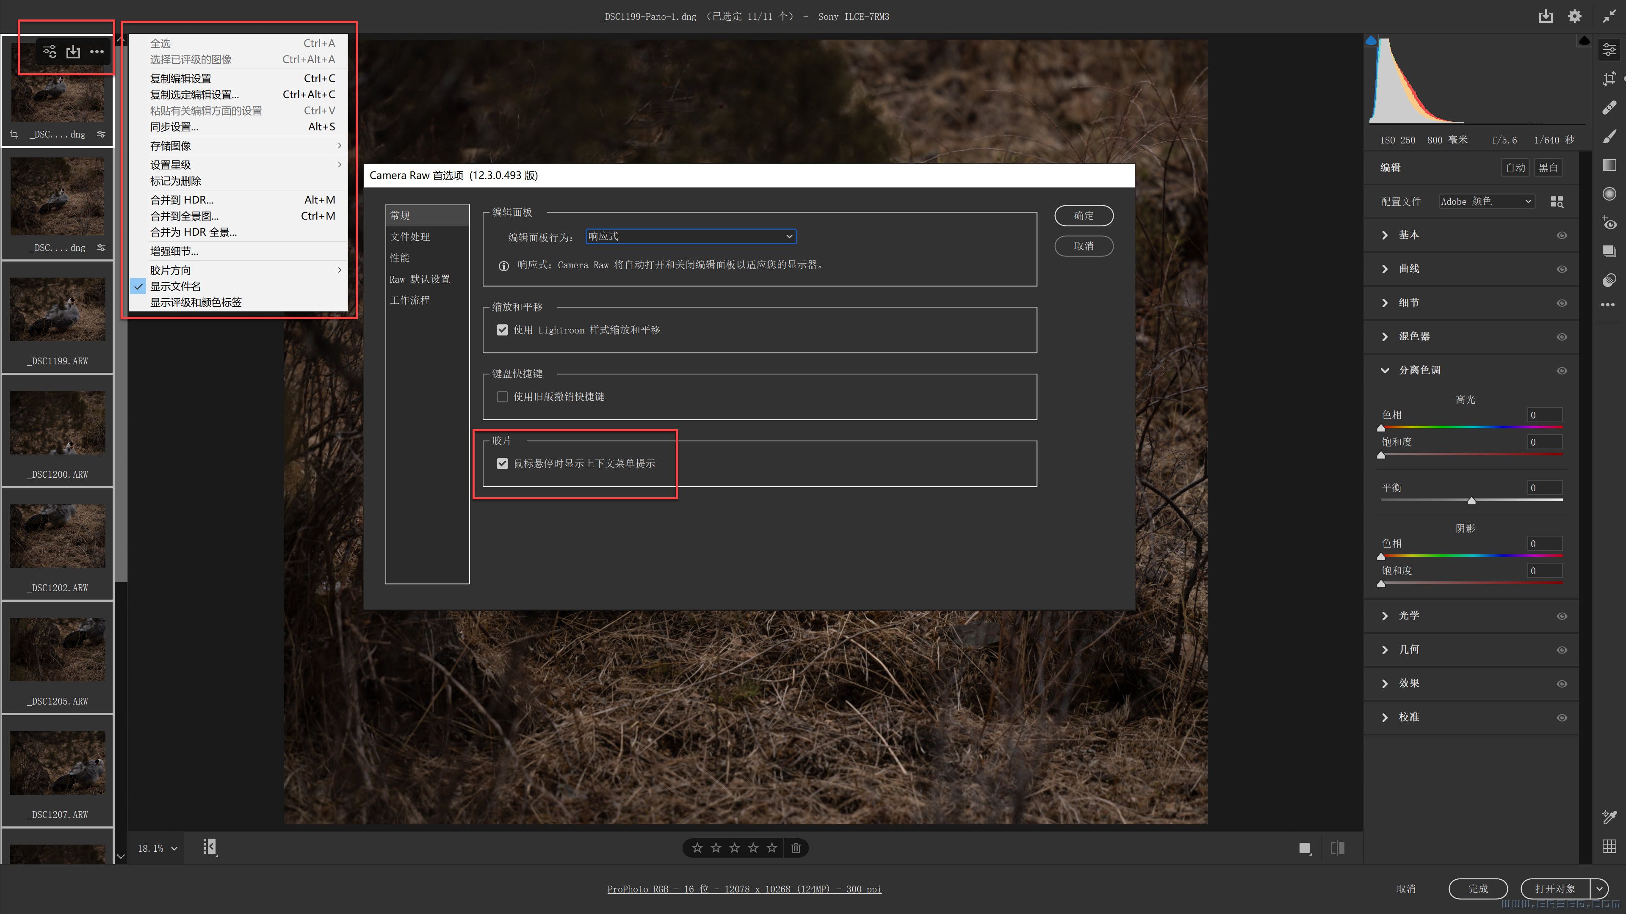Viewport: 1626px width, 914px height.
Task: Open the Radial Filter tool
Action: [x=1609, y=194]
